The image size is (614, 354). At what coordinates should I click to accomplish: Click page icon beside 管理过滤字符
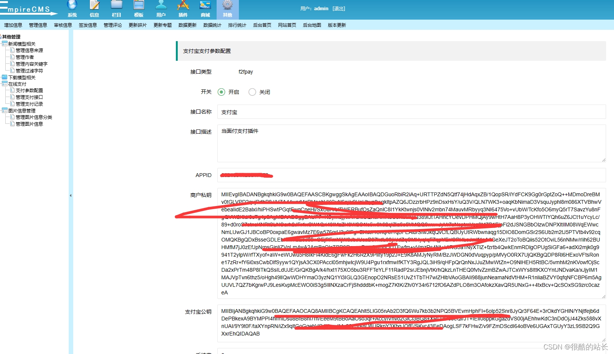[12, 71]
